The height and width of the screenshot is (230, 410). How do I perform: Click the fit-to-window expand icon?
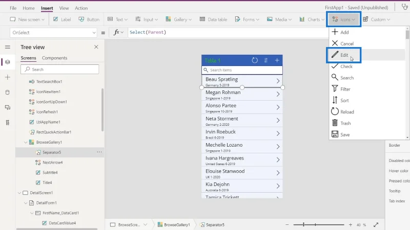376,224
